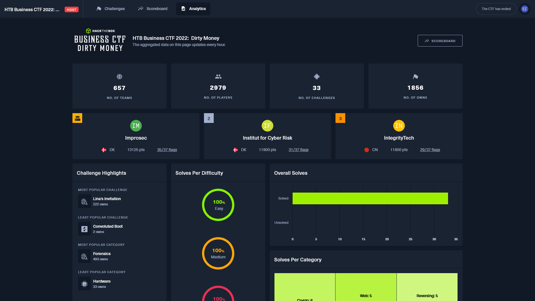Click the crown badge on Improsec's card
The image size is (535, 301).
(77, 118)
